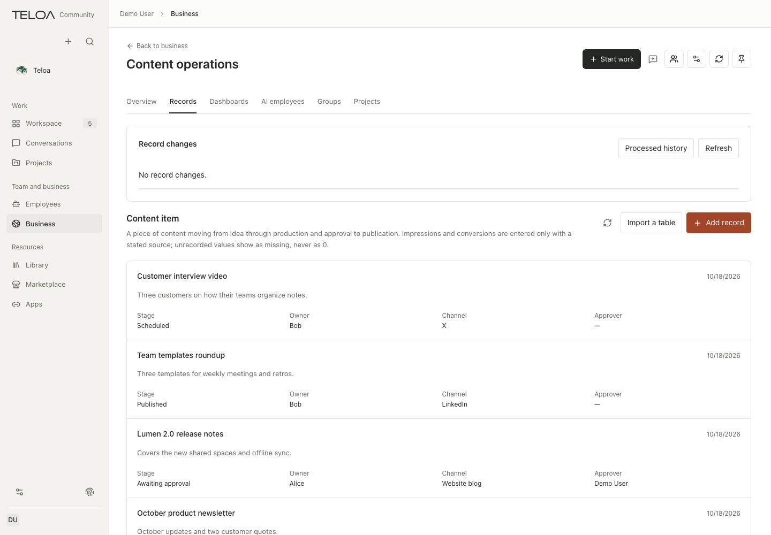
Task: Open Processed history
Action: click(x=656, y=148)
